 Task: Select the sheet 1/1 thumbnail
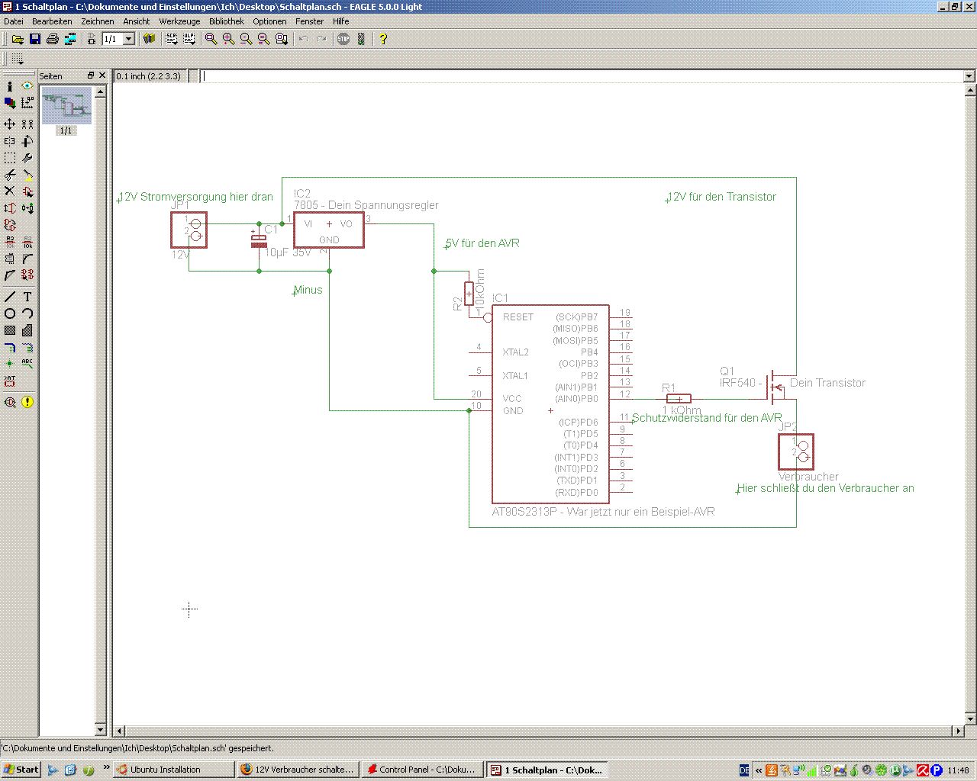click(x=66, y=106)
